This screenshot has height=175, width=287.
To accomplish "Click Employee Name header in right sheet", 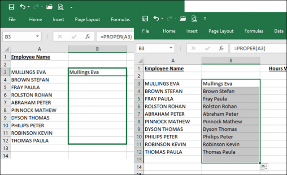I will click(x=164, y=69).
